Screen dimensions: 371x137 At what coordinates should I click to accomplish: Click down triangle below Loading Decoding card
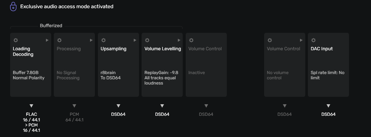point(31,106)
